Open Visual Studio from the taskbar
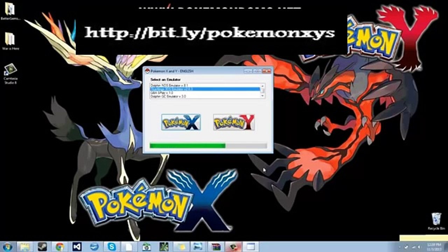 [x=77, y=246]
